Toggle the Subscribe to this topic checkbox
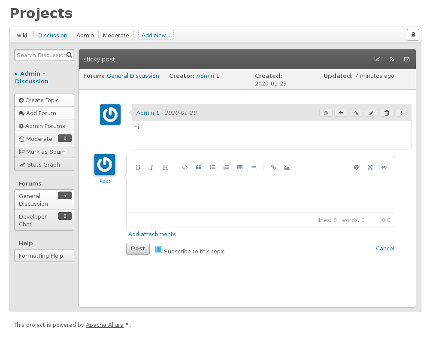This screenshot has width=442, height=344. pyautogui.click(x=159, y=250)
